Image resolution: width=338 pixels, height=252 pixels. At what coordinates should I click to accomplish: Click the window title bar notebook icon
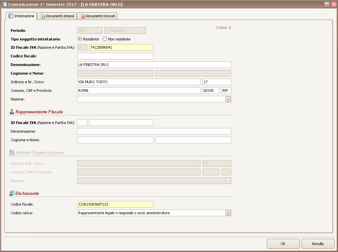[x=5, y=5]
